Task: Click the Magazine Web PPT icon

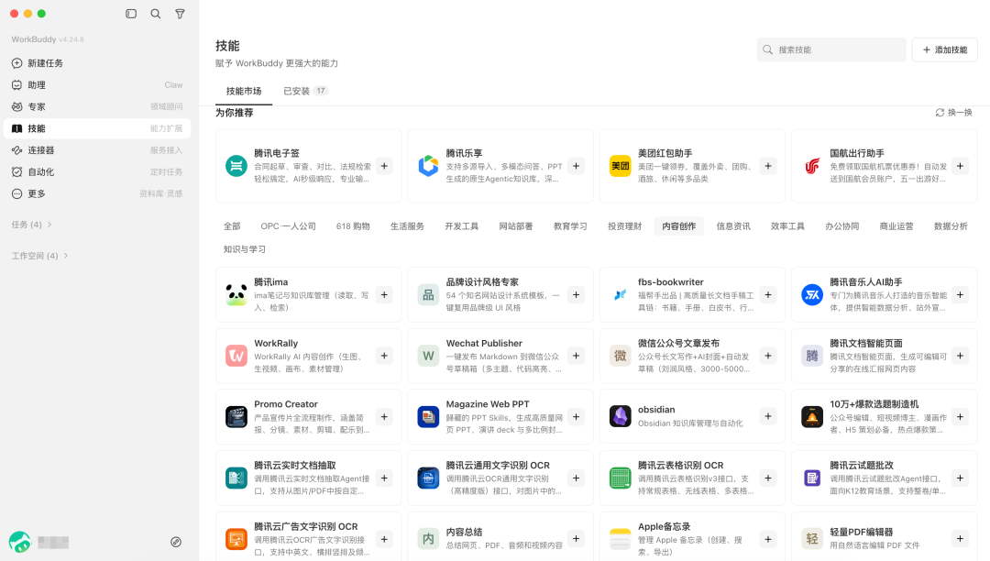Action: [x=428, y=416]
